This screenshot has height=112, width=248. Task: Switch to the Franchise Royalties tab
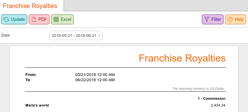[x=30, y=6]
